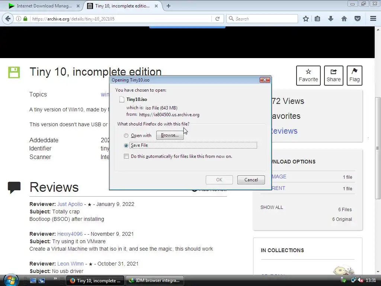Viewport: 381px width, 286px height.
Task: Click the network tray icon
Action: [353, 280]
